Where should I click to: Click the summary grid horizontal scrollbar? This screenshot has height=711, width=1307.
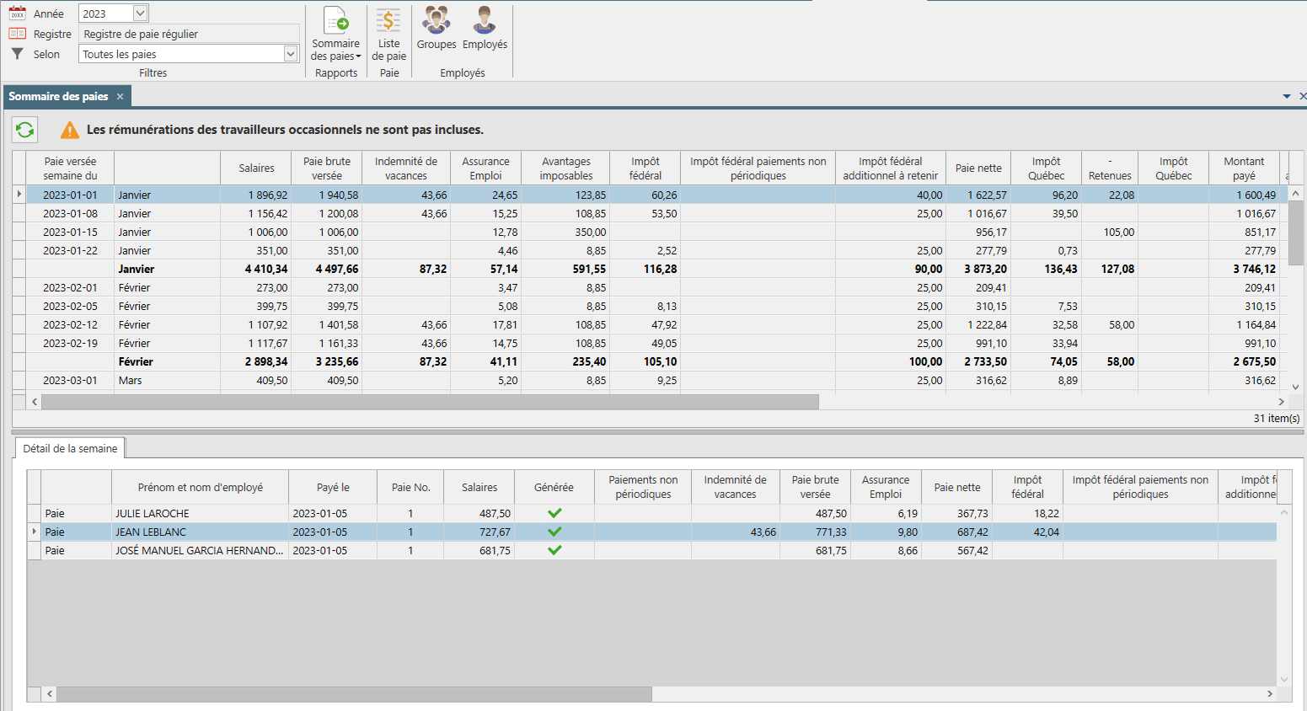coord(430,402)
